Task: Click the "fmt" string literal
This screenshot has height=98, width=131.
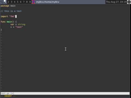Action: (12, 16)
